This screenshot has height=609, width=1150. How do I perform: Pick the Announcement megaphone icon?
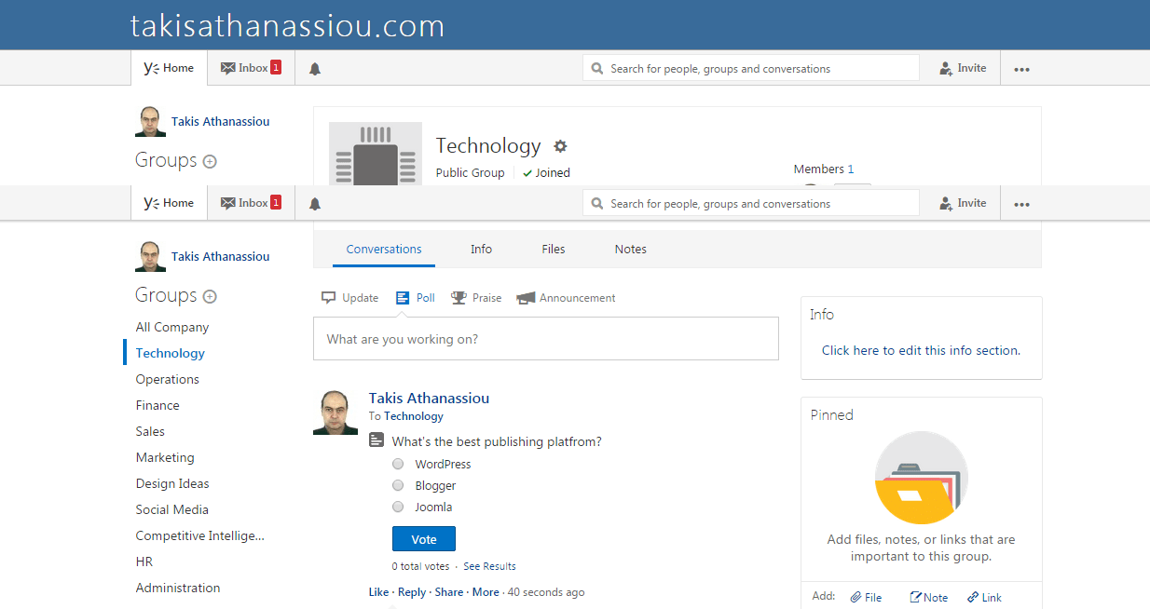[x=526, y=298]
